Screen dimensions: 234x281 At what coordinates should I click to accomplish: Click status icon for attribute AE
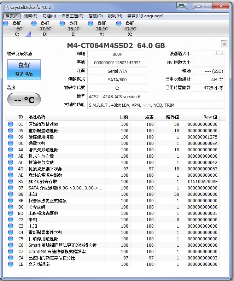[11, 175]
